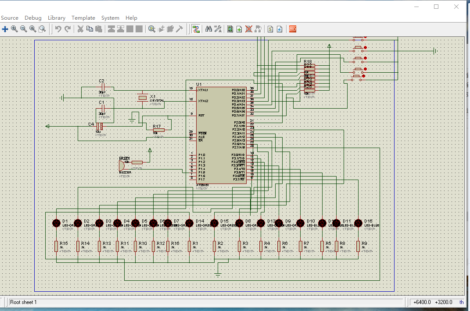The height and width of the screenshot is (311, 470).
Task: Open the Library menu
Action: [x=57, y=18]
